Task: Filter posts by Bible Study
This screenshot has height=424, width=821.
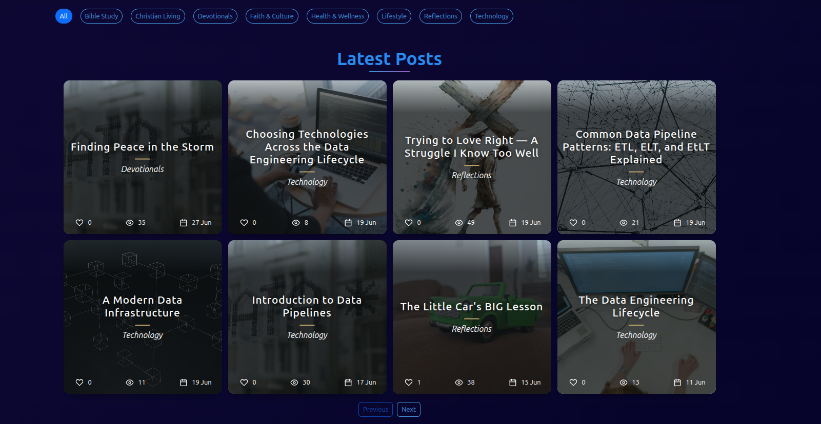Action: (x=102, y=16)
